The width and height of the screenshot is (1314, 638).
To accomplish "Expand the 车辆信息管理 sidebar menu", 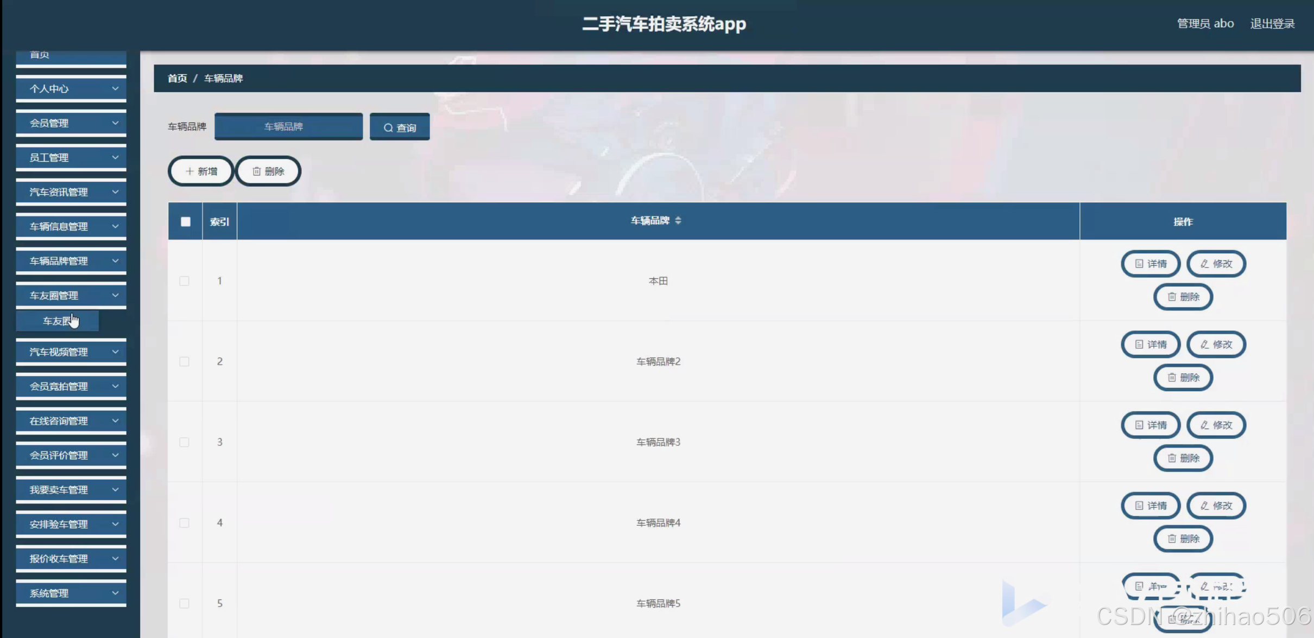I will [x=71, y=227].
